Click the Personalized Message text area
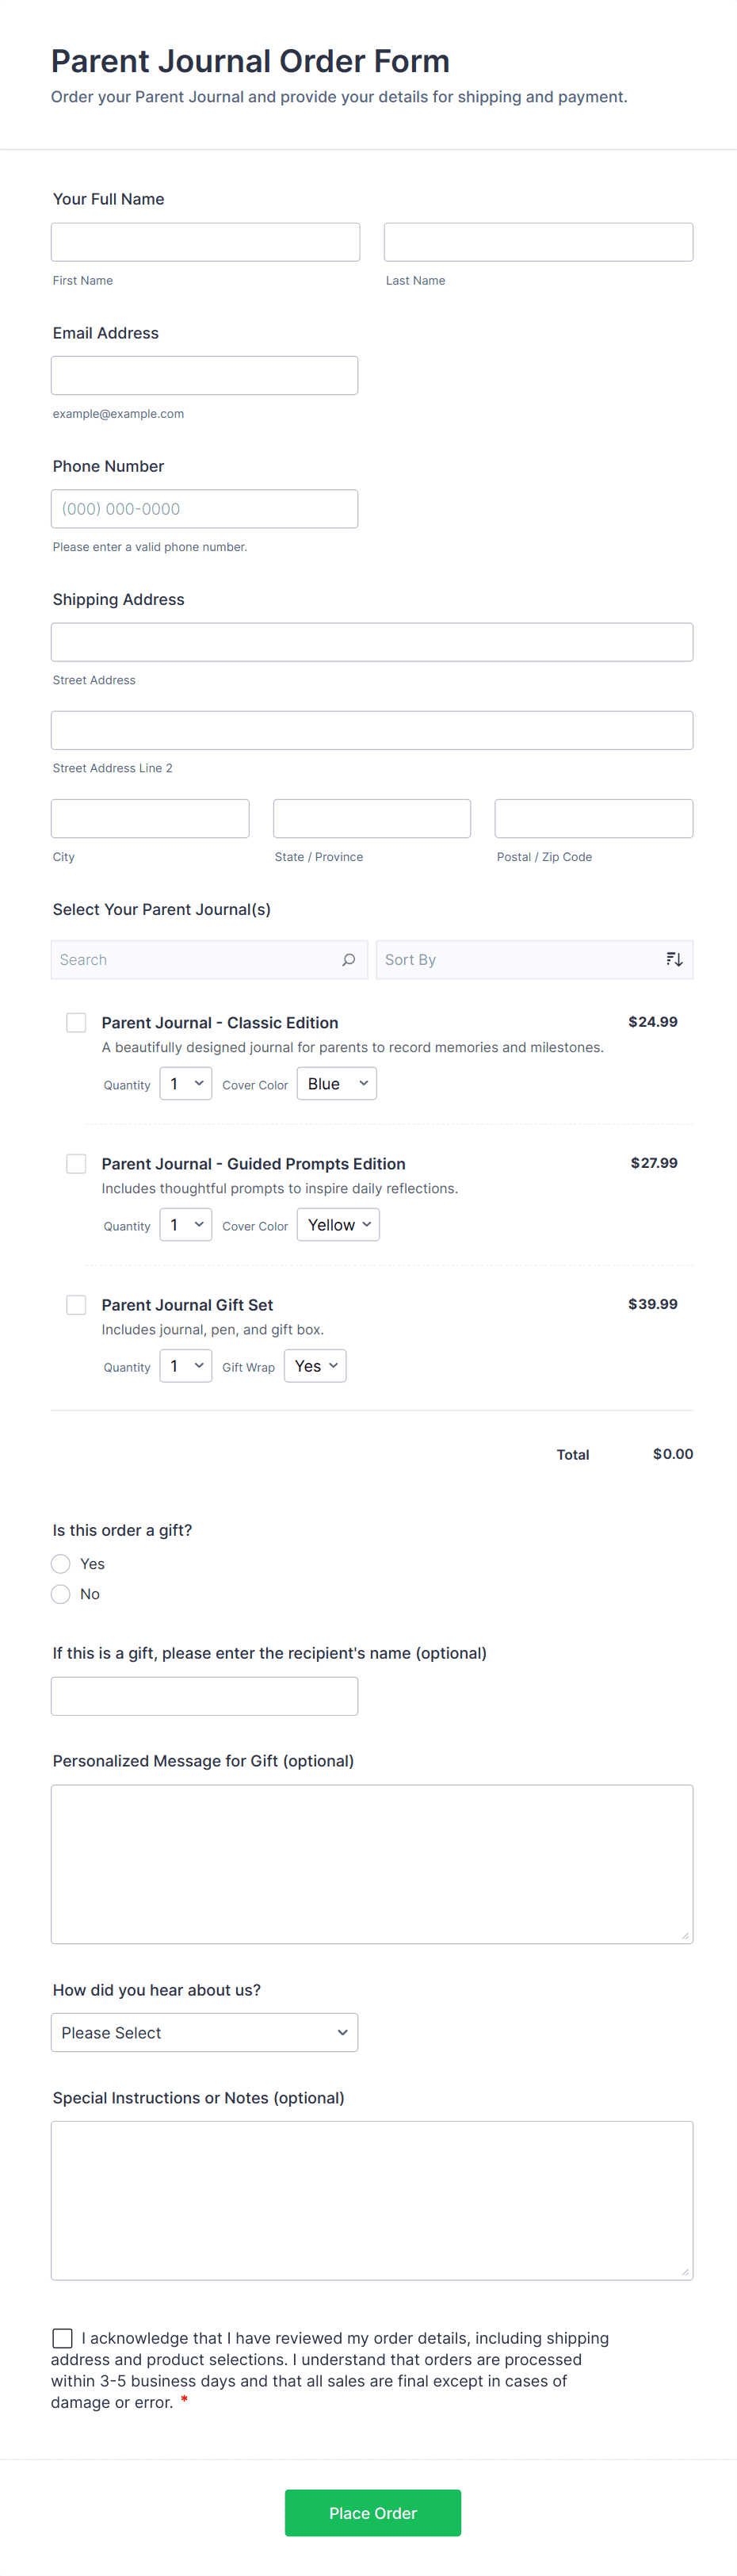This screenshot has width=737, height=2576. (372, 1864)
